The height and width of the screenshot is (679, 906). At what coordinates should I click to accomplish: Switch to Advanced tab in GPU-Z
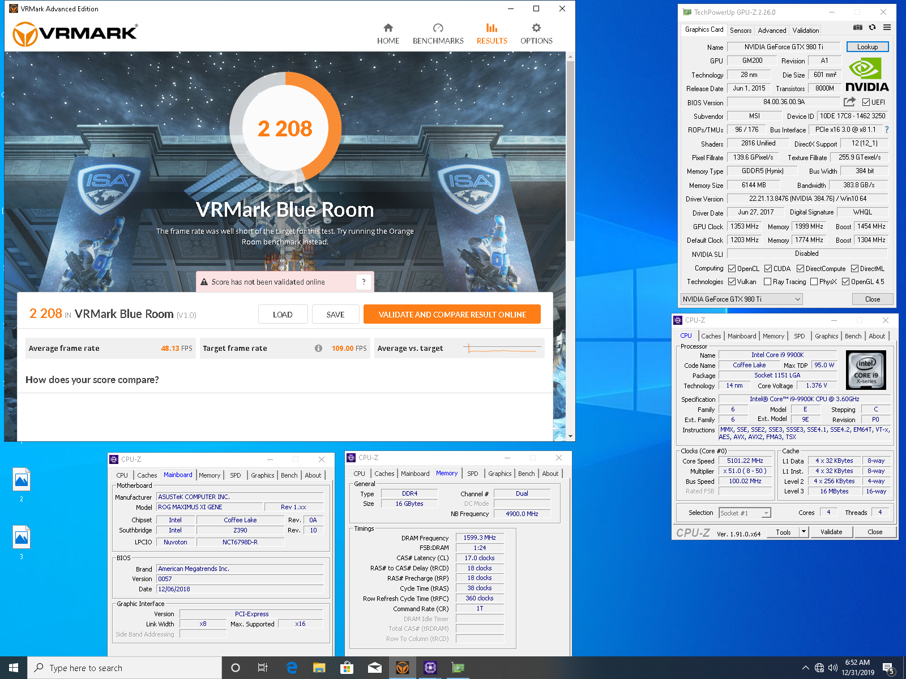tap(772, 31)
